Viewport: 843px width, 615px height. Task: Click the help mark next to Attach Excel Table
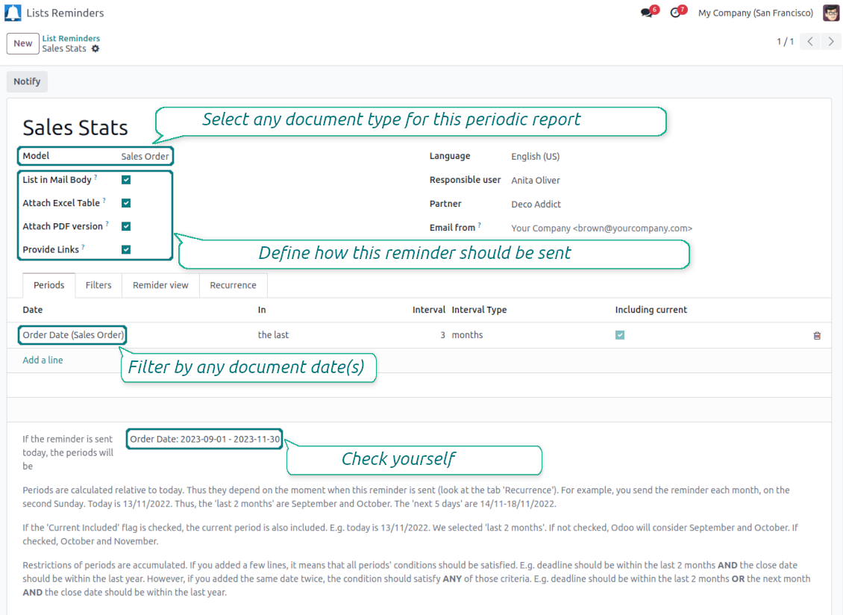104,200
